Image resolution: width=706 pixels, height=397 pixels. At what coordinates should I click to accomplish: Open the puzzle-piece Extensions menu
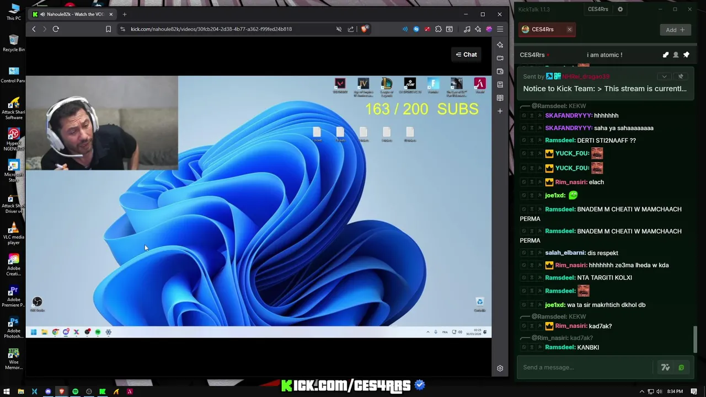(438, 29)
